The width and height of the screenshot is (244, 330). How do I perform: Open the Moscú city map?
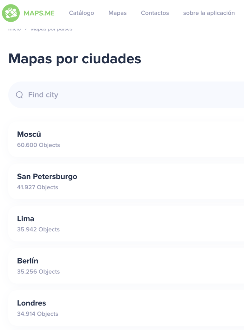tap(29, 134)
